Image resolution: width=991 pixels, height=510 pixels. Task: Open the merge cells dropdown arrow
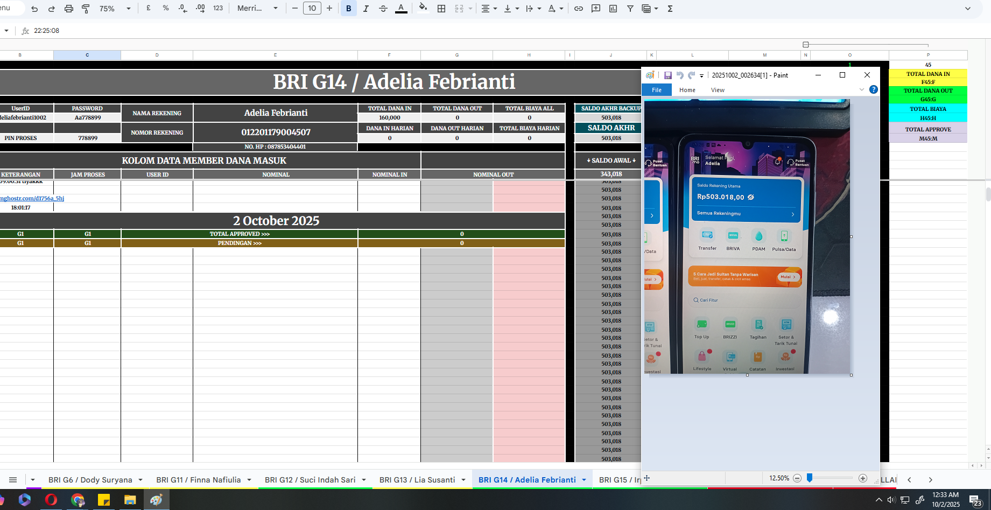470,9
